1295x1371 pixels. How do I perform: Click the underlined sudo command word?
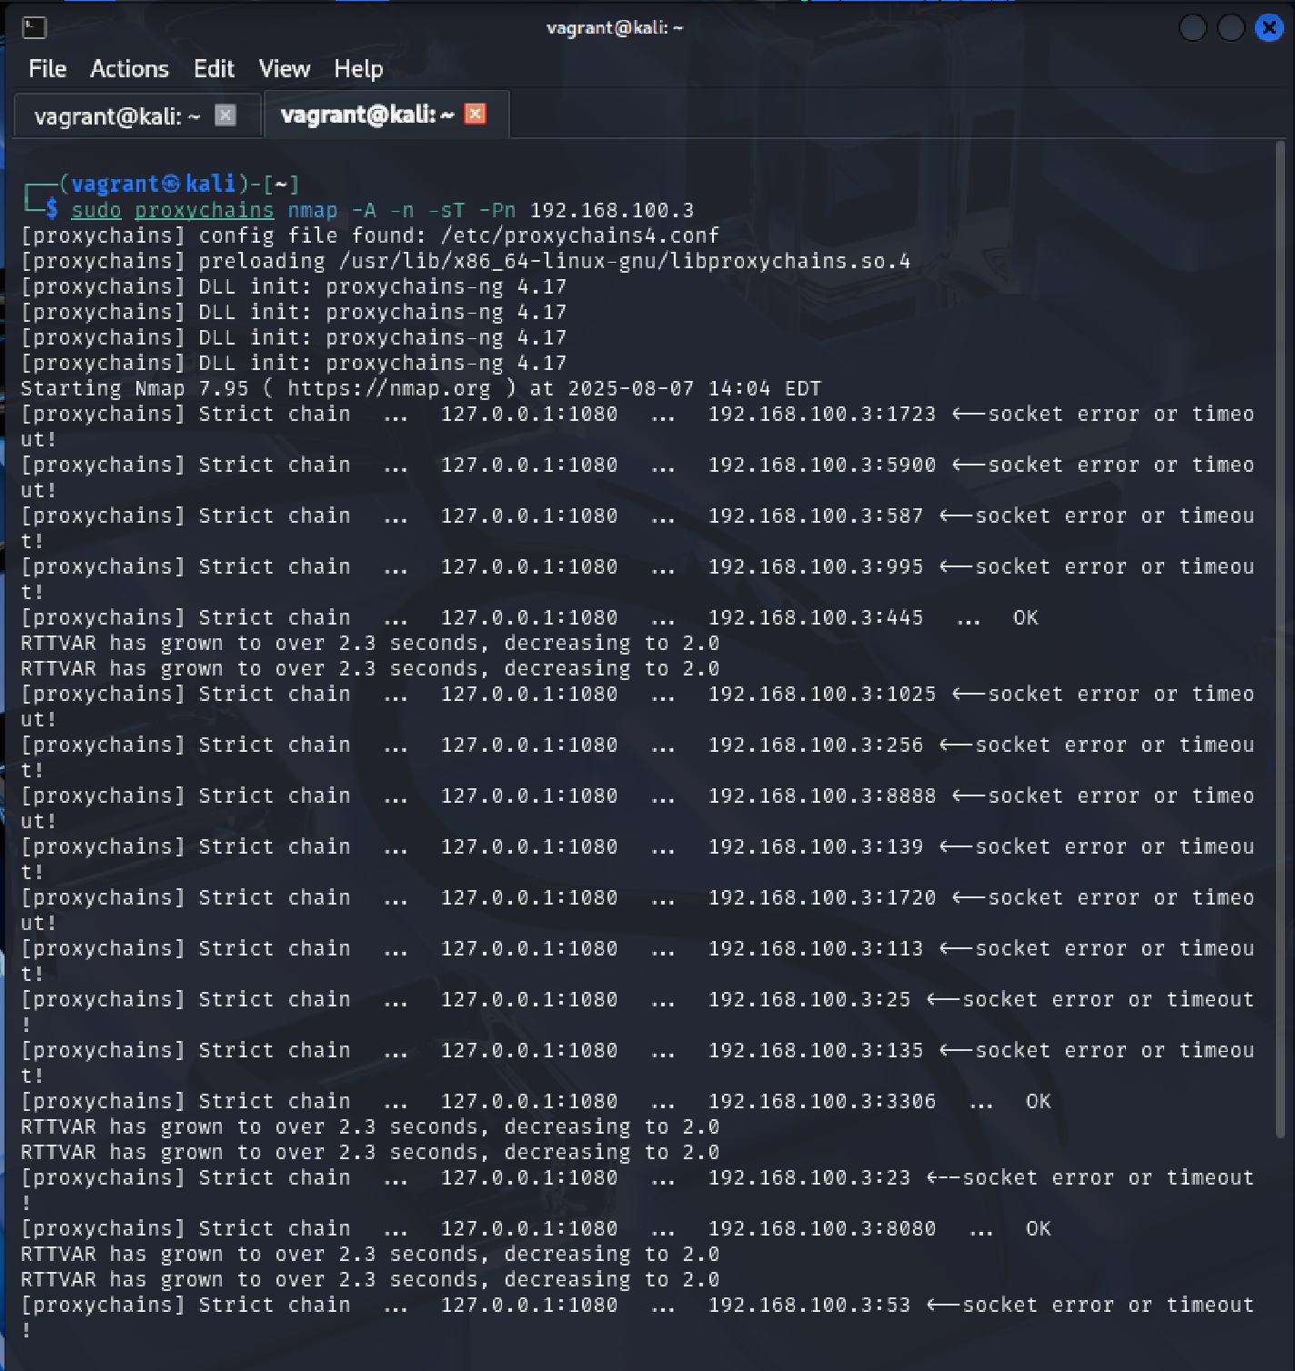[x=96, y=211]
